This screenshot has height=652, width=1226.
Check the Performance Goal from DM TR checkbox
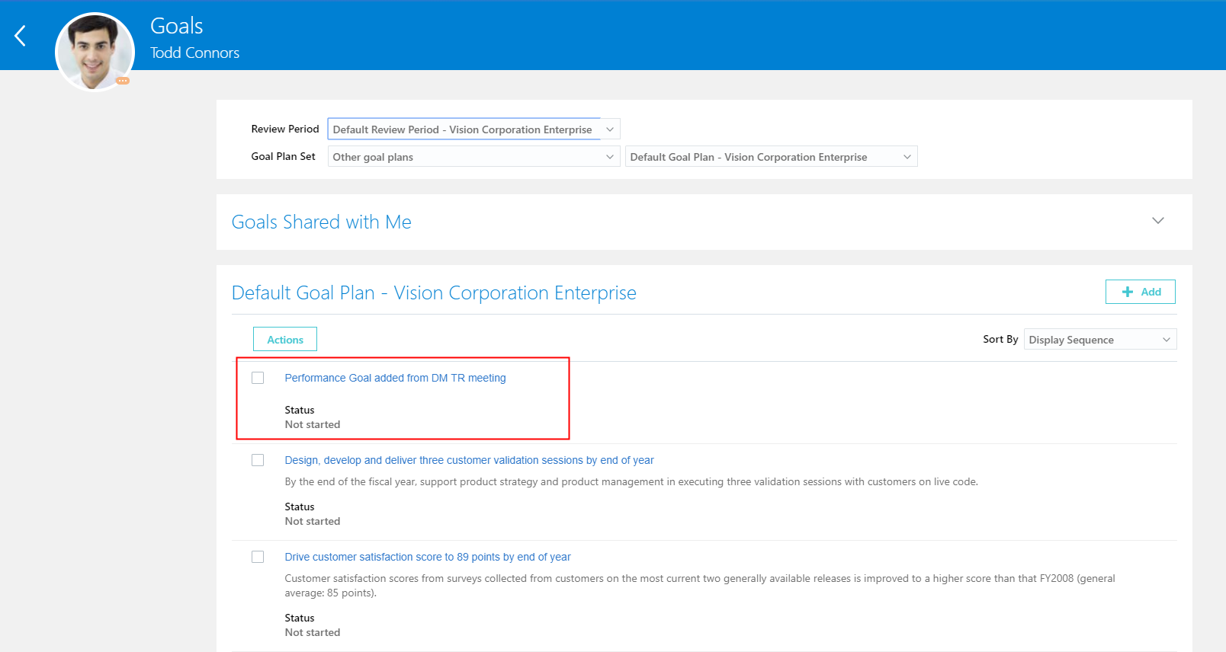coord(258,378)
